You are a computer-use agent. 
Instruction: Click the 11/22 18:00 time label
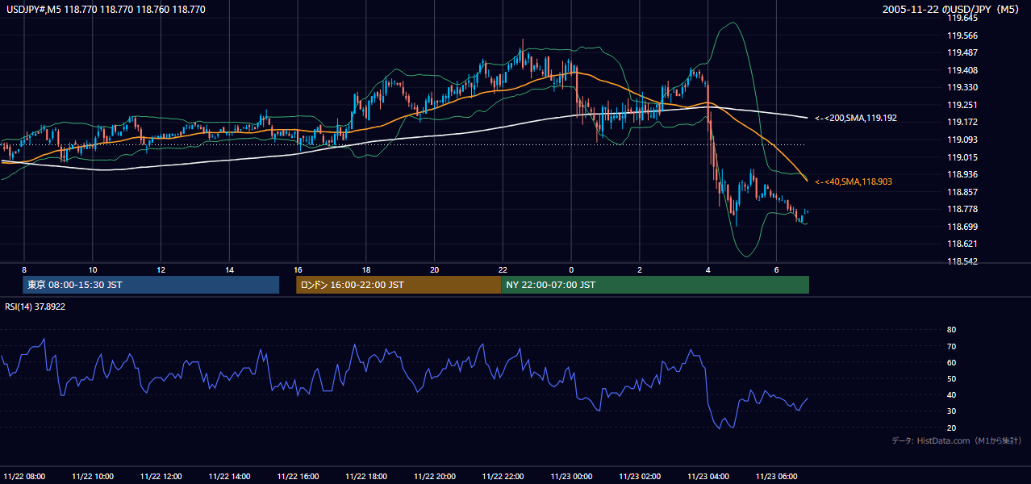366,476
